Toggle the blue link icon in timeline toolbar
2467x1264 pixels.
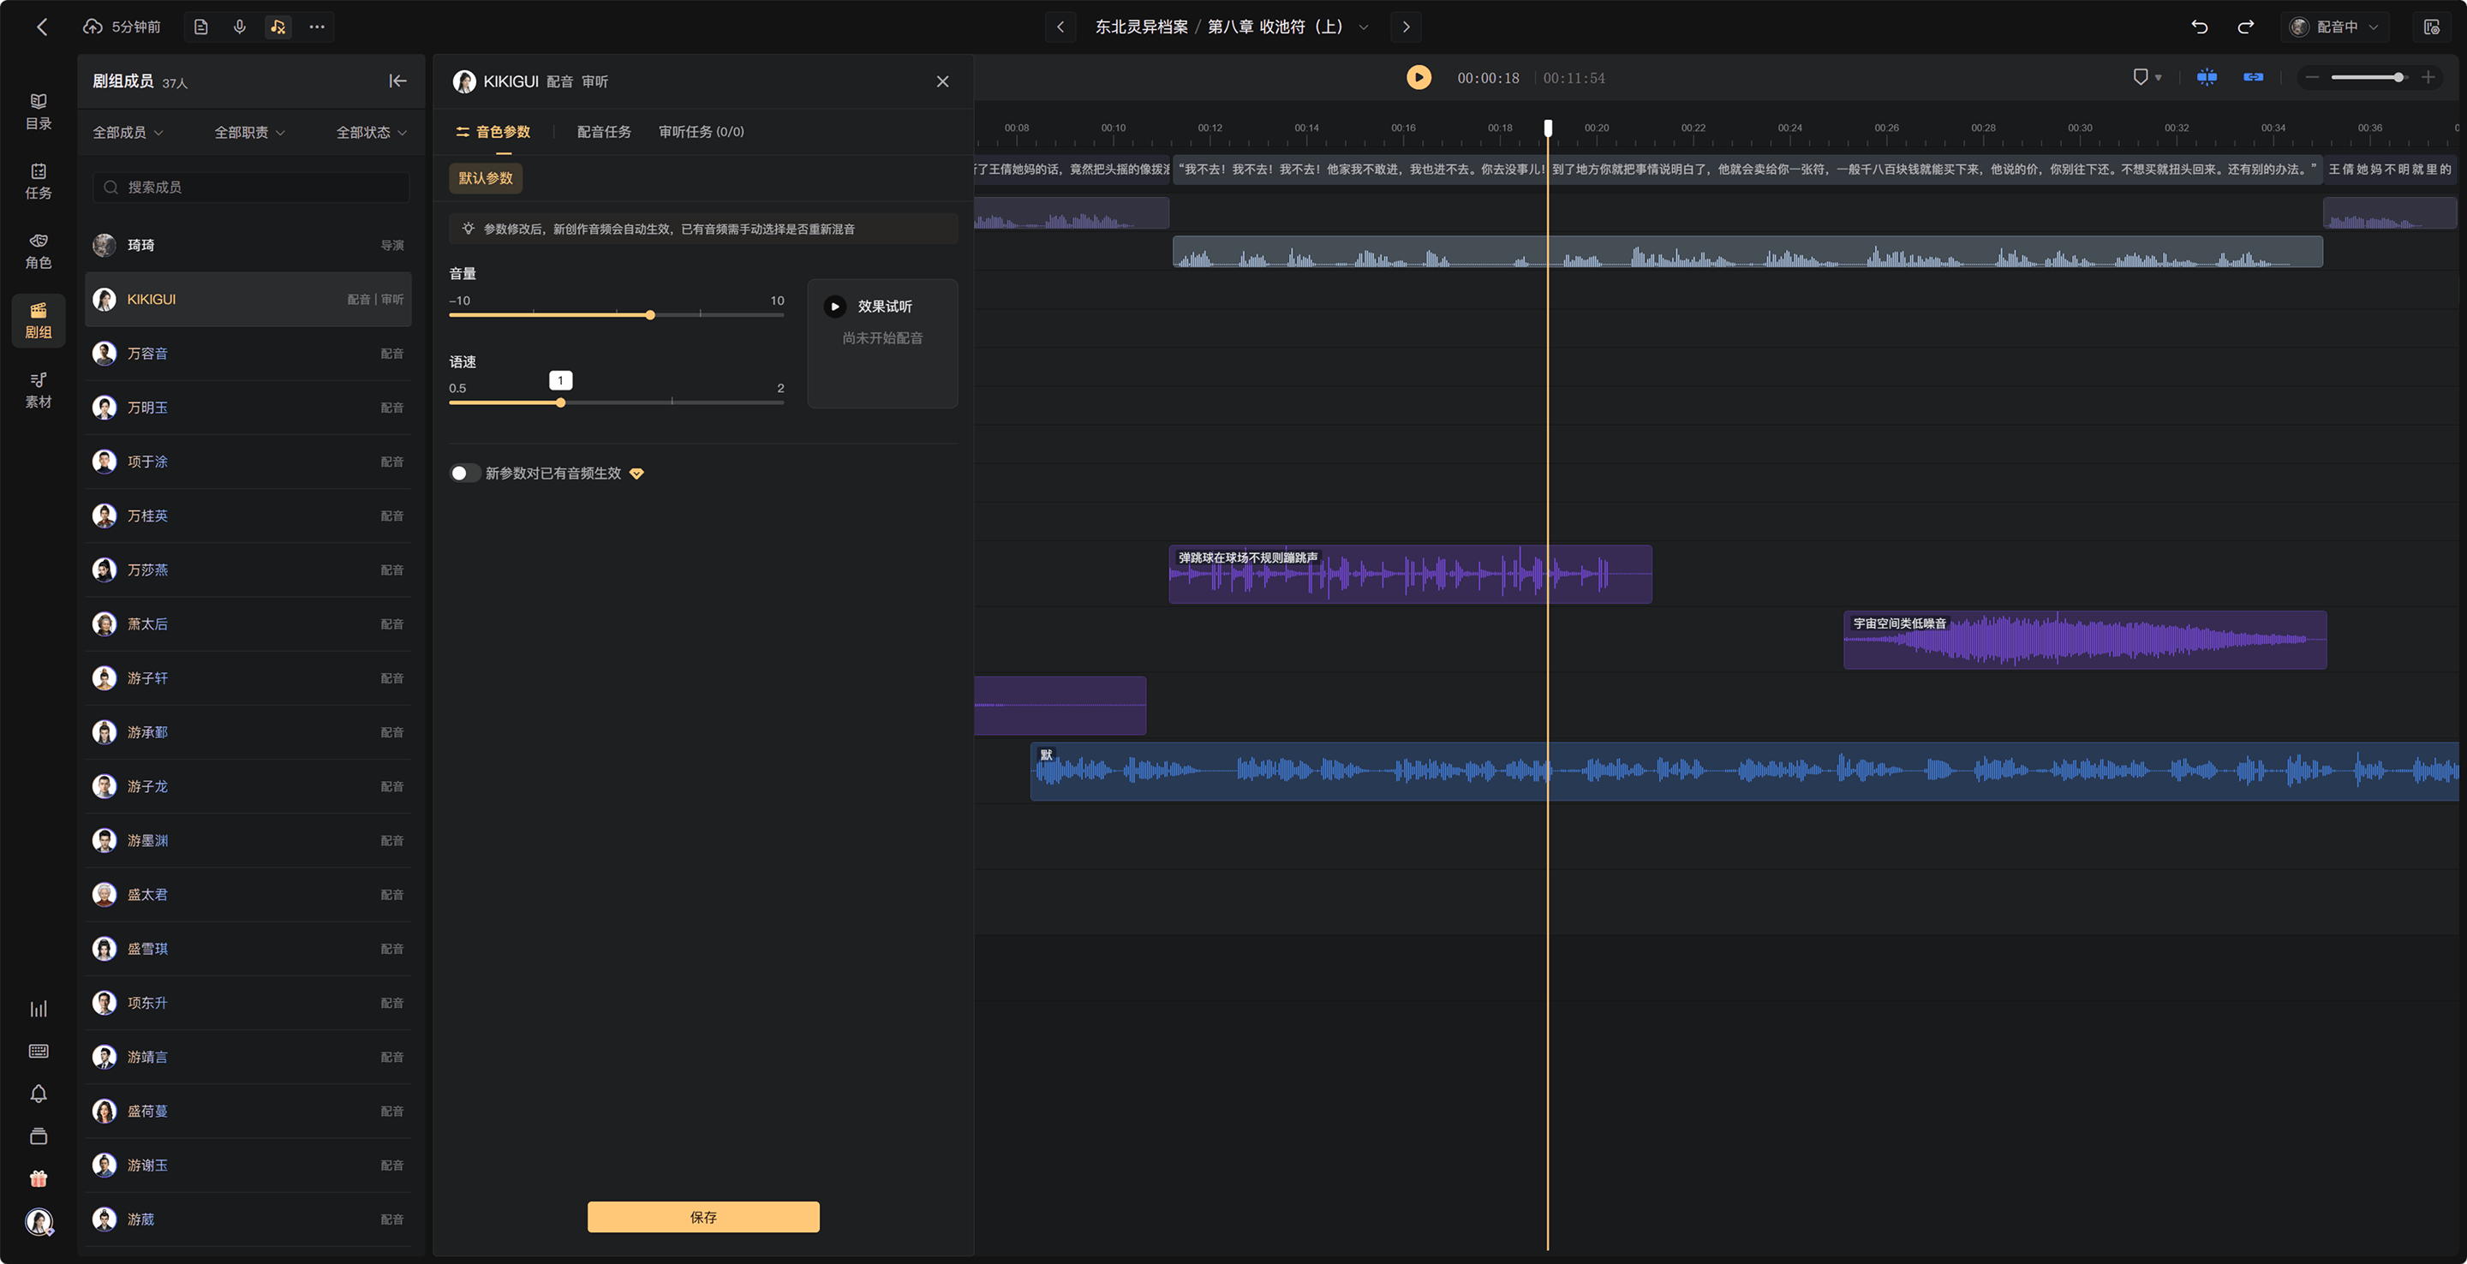2253,76
